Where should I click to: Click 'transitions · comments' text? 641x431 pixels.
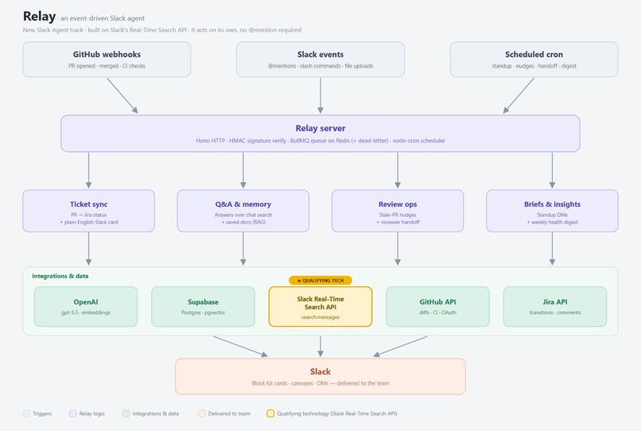(555, 313)
